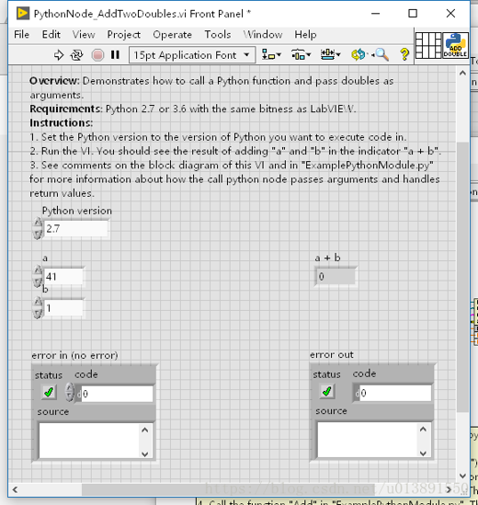Open the Window menu
The image size is (478, 505).
click(x=263, y=34)
